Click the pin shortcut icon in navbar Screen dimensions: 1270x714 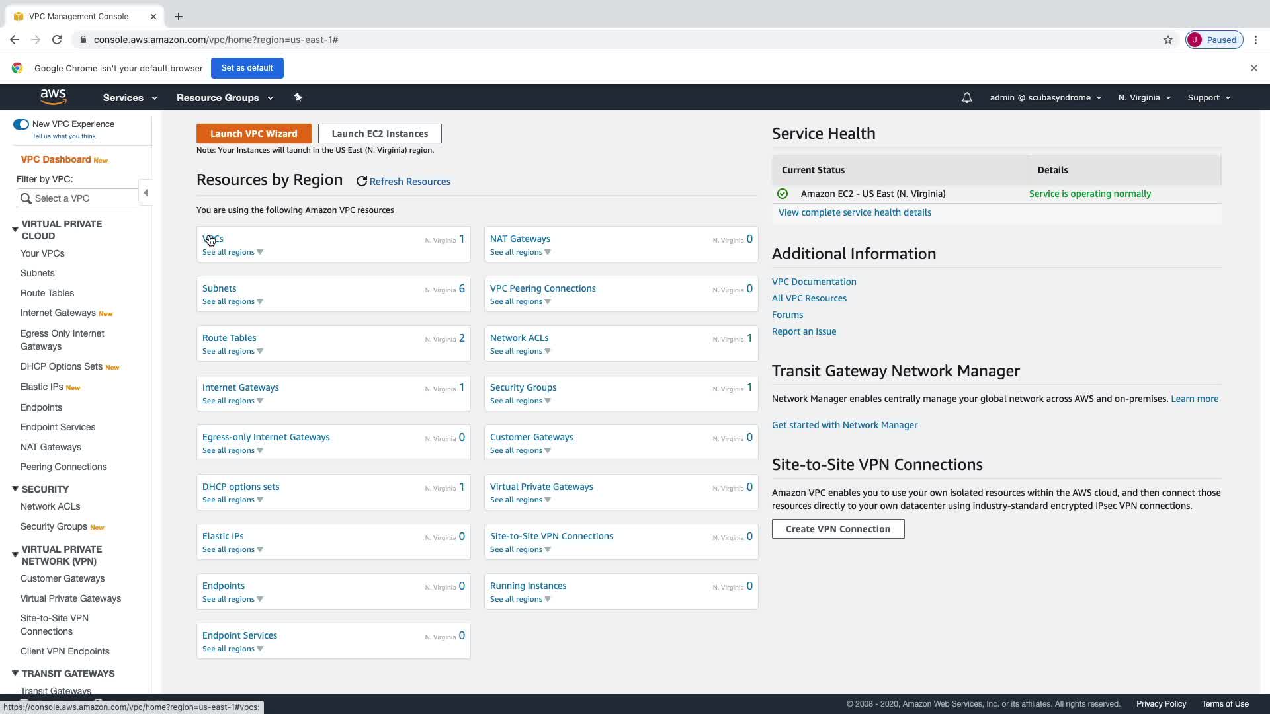pyautogui.click(x=298, y=97)
